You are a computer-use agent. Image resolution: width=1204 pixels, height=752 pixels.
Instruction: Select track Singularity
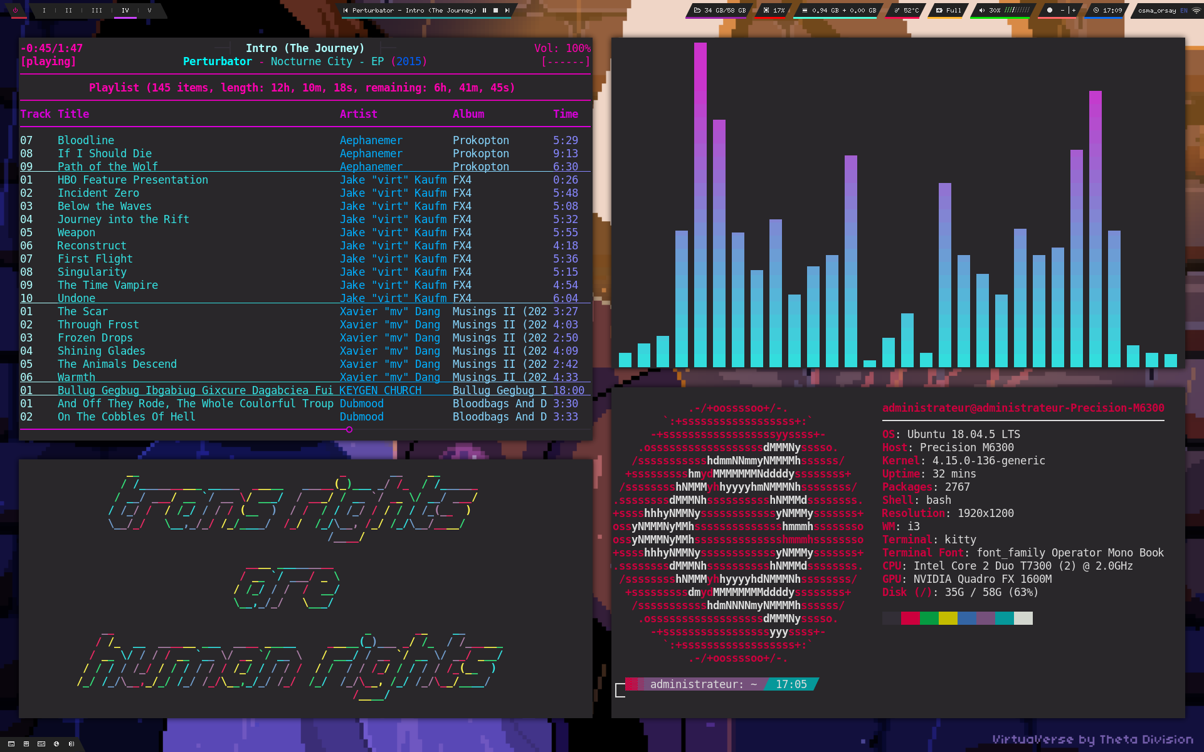tap(305, 272)
